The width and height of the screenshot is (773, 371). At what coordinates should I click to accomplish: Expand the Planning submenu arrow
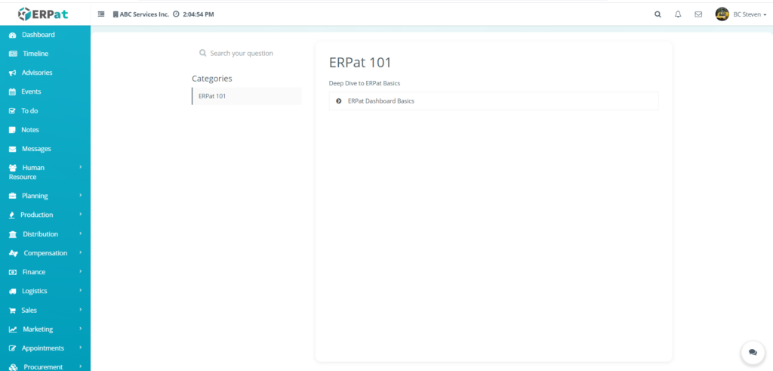(80, 196)
